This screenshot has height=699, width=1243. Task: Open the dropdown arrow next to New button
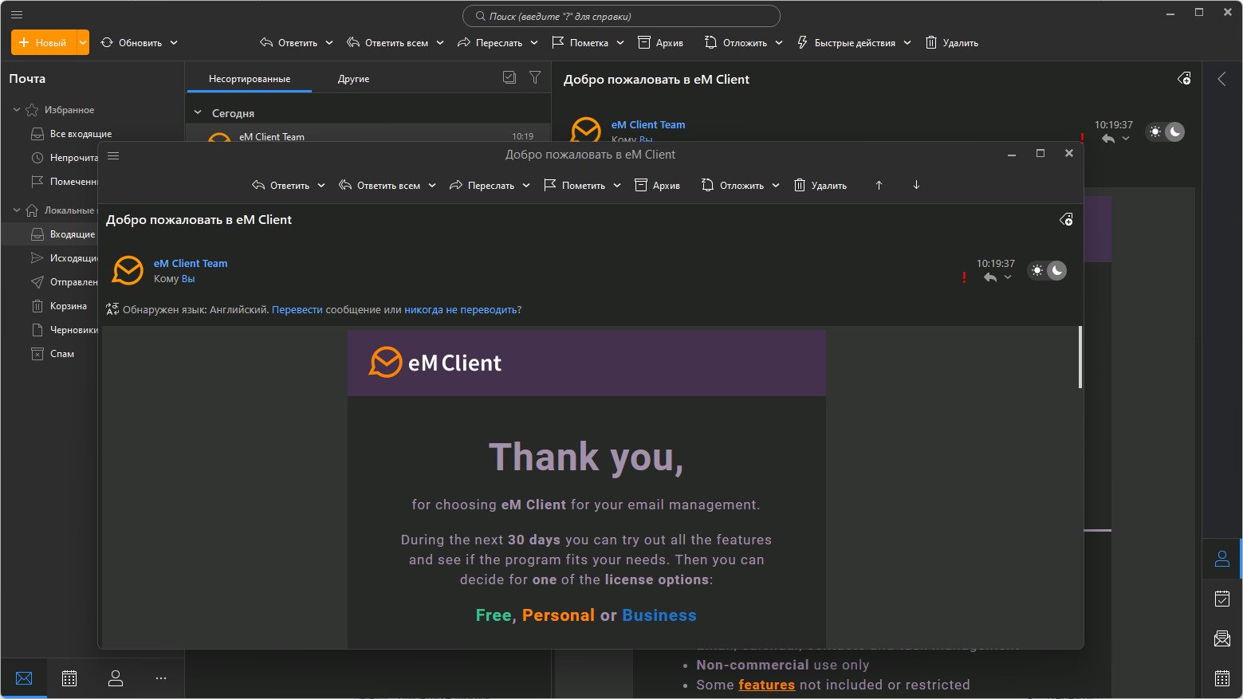(83, 42)
